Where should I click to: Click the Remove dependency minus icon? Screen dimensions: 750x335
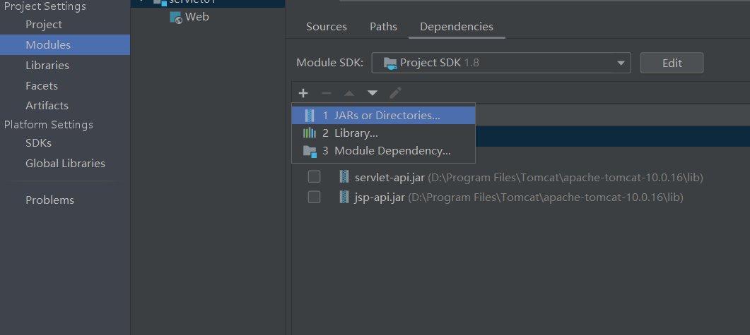click(x=326, y=93)
